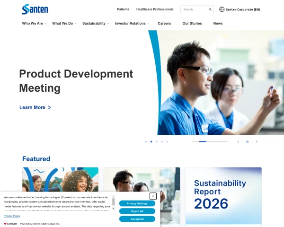Click the carousel progress bar
The height and width of the screenshot is (227, 284).
tap(210, 141)
